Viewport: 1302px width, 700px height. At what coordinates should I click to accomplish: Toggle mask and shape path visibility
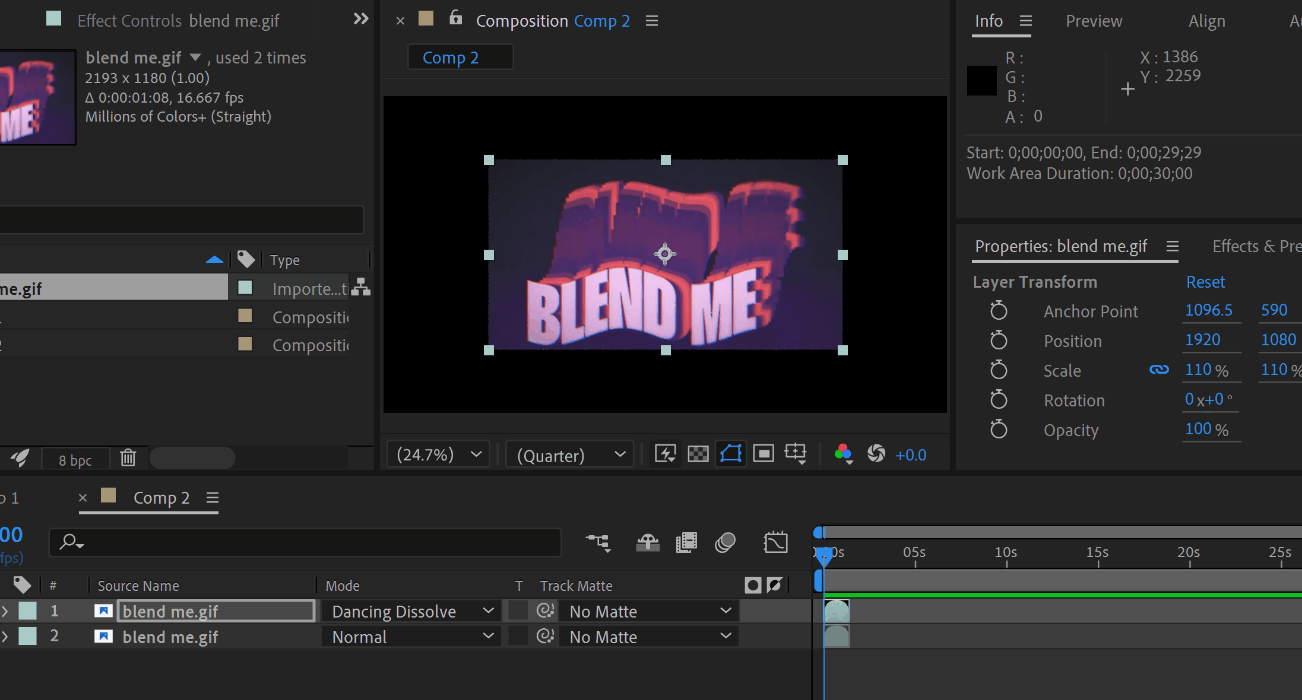point(730,454)
